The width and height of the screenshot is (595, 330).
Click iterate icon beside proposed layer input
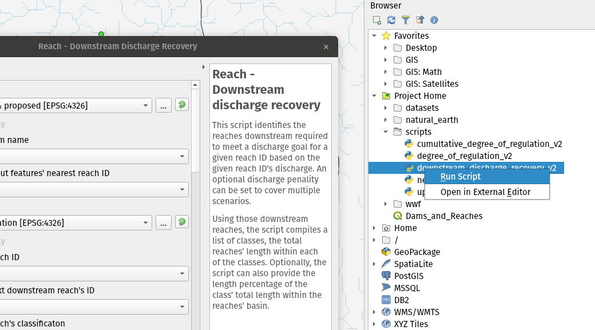pos(182,105)
